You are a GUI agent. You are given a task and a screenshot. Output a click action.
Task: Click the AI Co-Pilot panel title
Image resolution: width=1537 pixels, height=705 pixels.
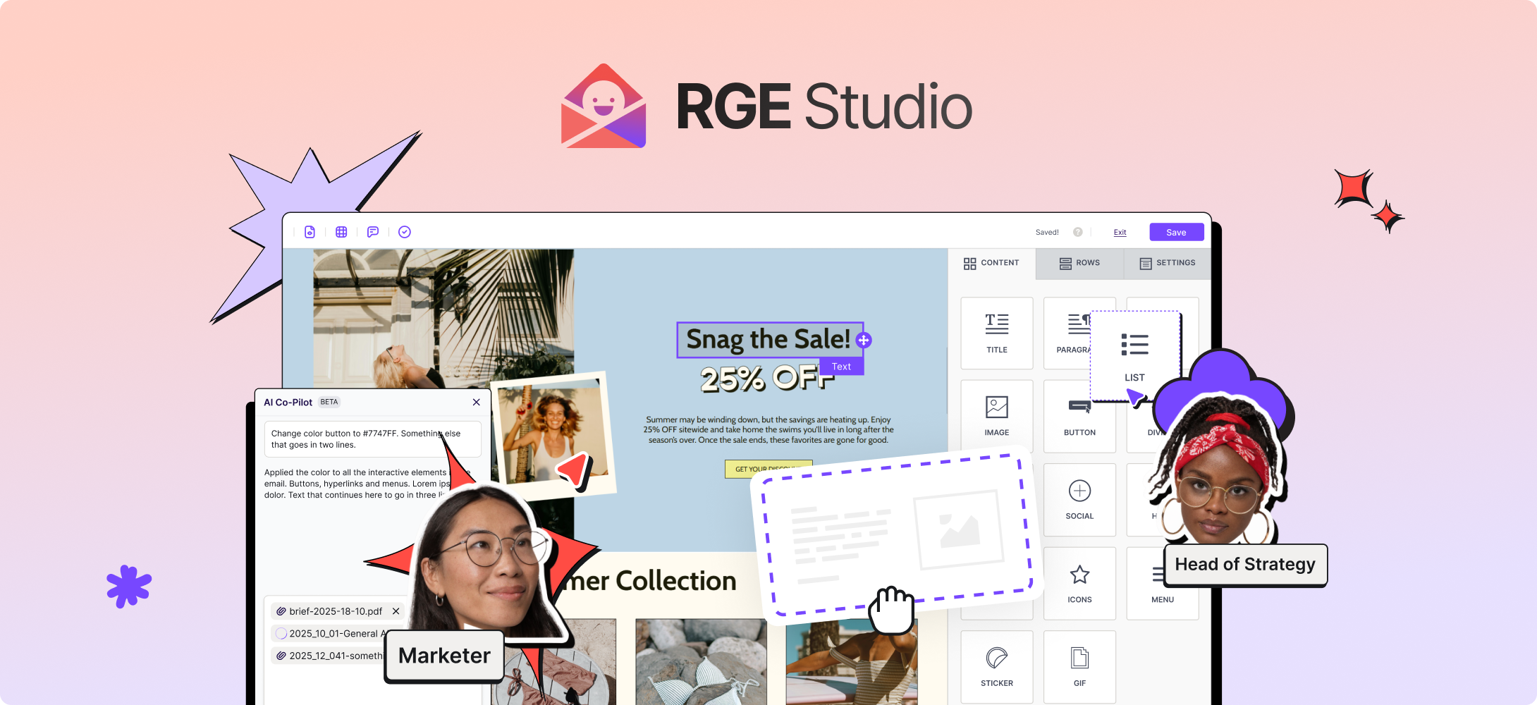pyautogui.click(x=288, y=402)
